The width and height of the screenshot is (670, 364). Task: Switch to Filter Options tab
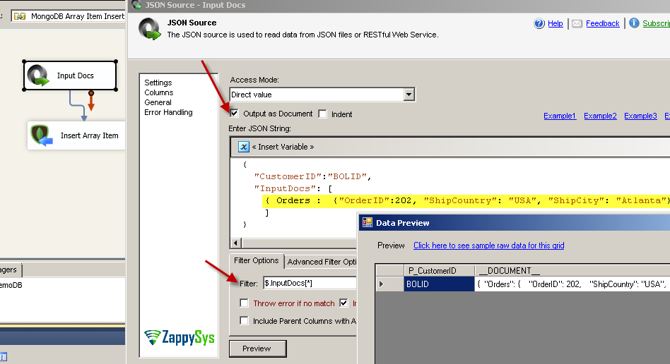pyautogui.click(x=256, y=260)
